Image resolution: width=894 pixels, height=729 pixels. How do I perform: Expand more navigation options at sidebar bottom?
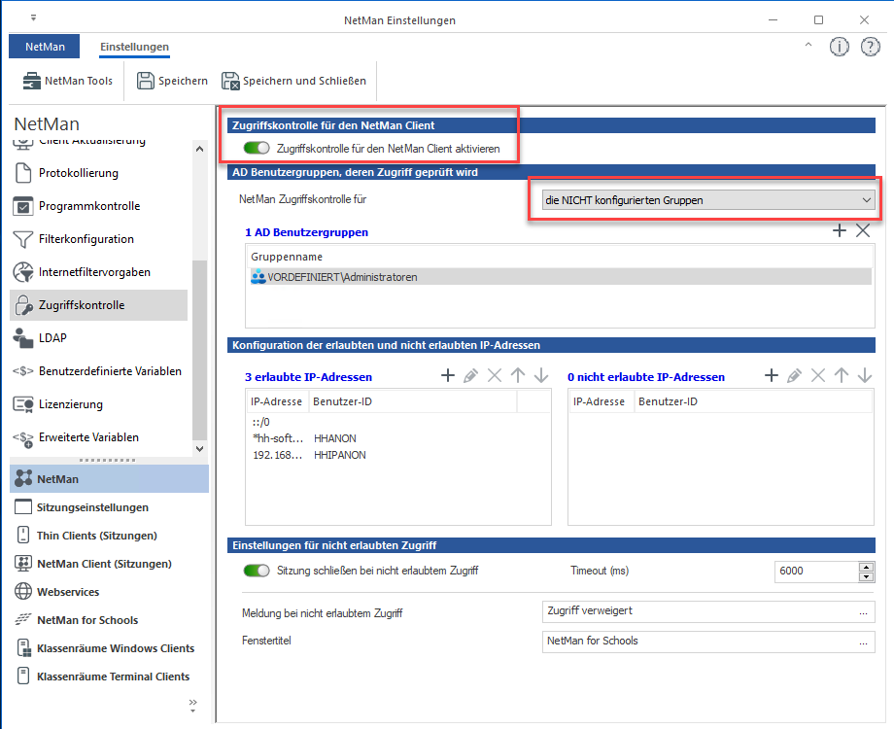coord(192,703)
